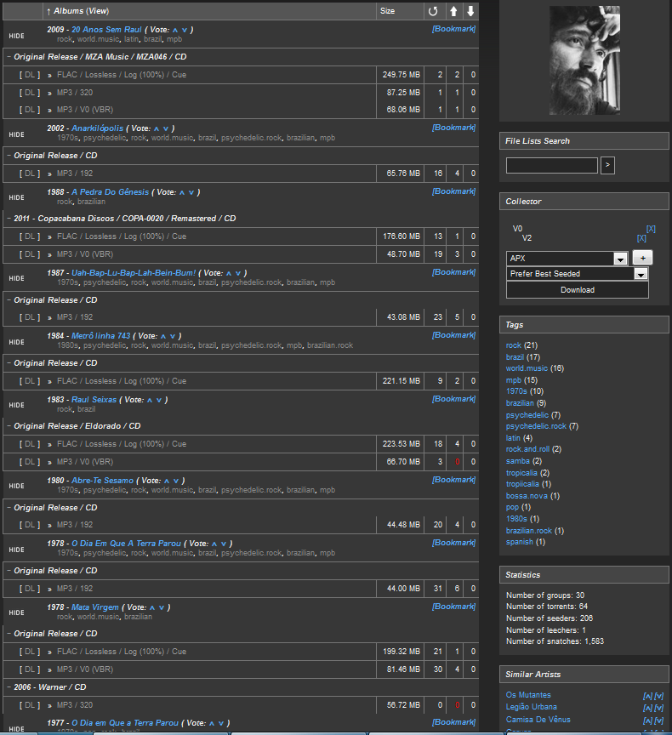
Task: Download MP3 / 320 of 20 Anos Sem Raul
Action: (x=30, y=93)
